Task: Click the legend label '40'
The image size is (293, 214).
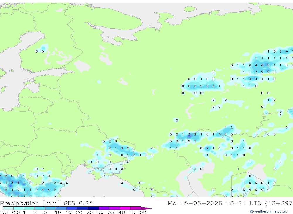Action: [122, 212]
